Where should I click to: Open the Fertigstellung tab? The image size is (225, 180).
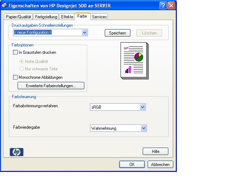pos(46,17)
